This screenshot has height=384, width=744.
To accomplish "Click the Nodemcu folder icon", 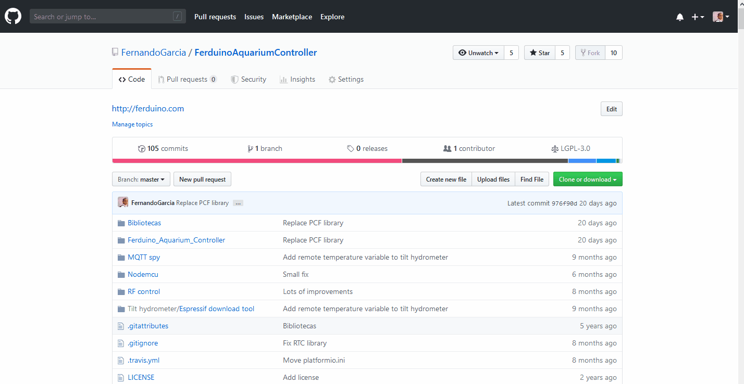I will (121, 274).
